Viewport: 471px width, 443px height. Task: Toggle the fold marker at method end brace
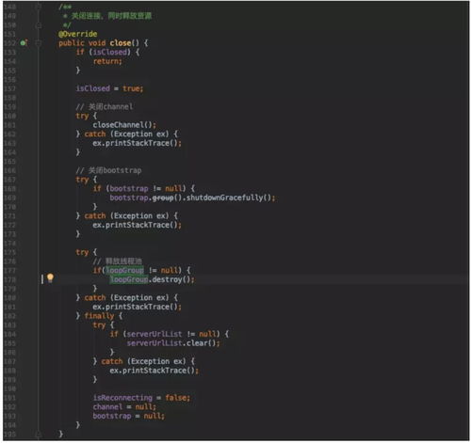[x=39, y=435]
